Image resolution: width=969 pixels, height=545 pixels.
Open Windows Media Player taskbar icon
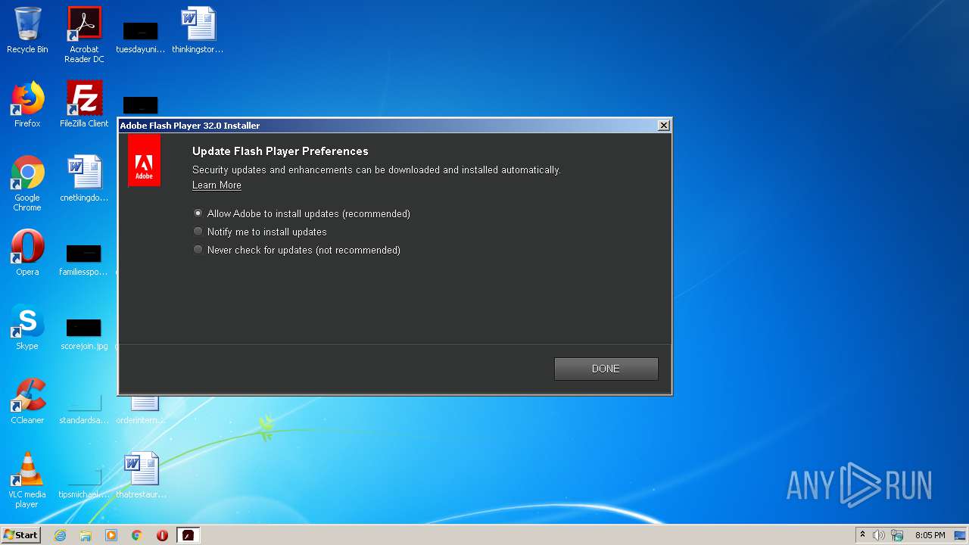tap(111, 535)
